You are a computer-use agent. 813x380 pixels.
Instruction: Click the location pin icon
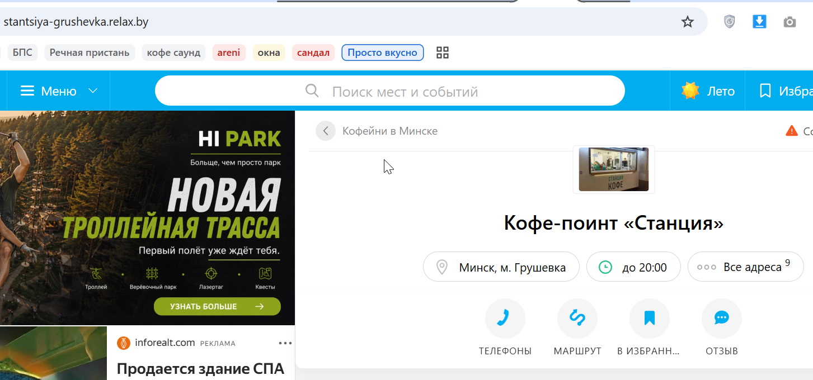(442, 267)
